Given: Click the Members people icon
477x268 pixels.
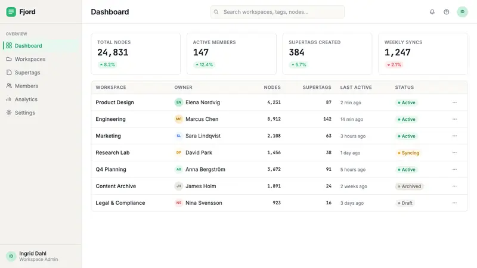Looking at the screenshot, I should [9, 86].
